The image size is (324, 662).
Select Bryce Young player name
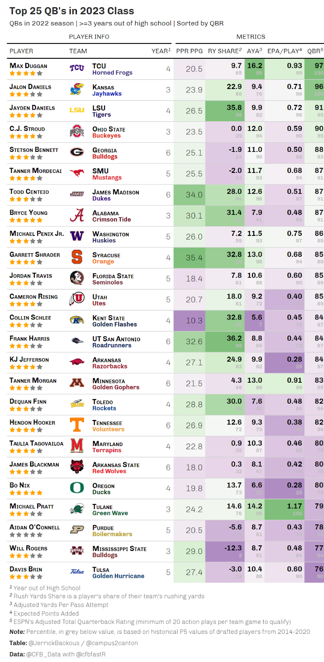[x=29, y=213]
